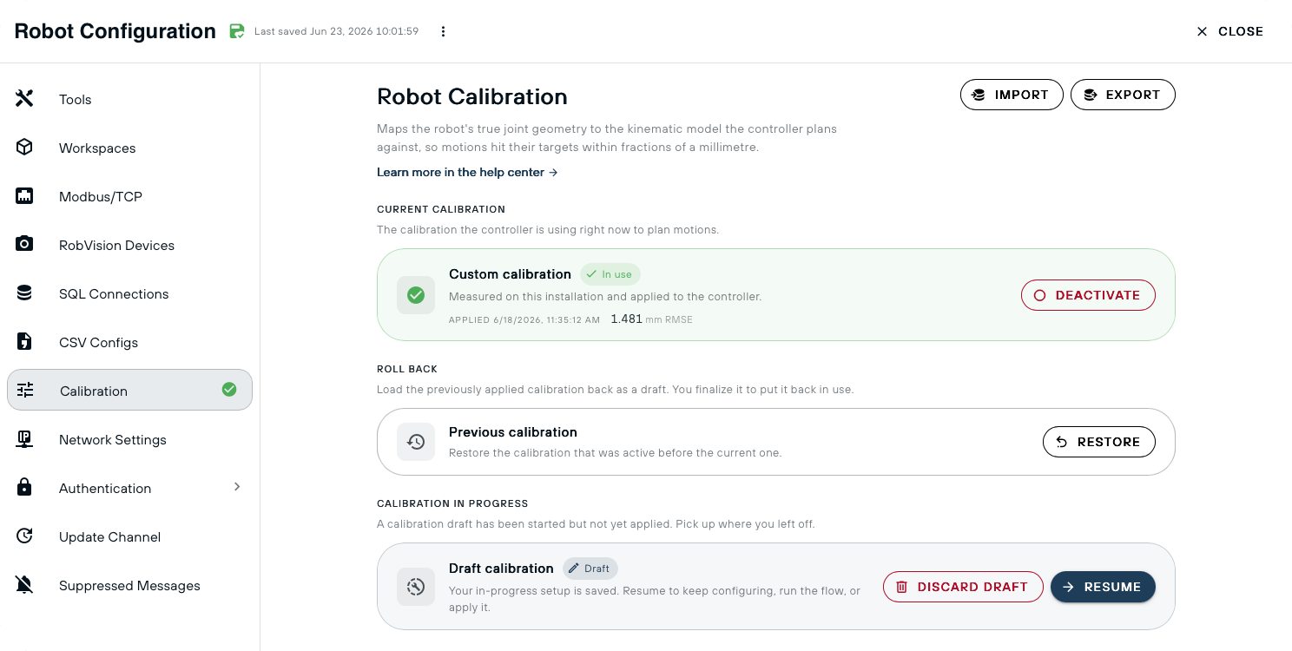Click the Draft status badge
Image resolution: width=1292 pixels, height=651 pixels.
tap(590, 569)
